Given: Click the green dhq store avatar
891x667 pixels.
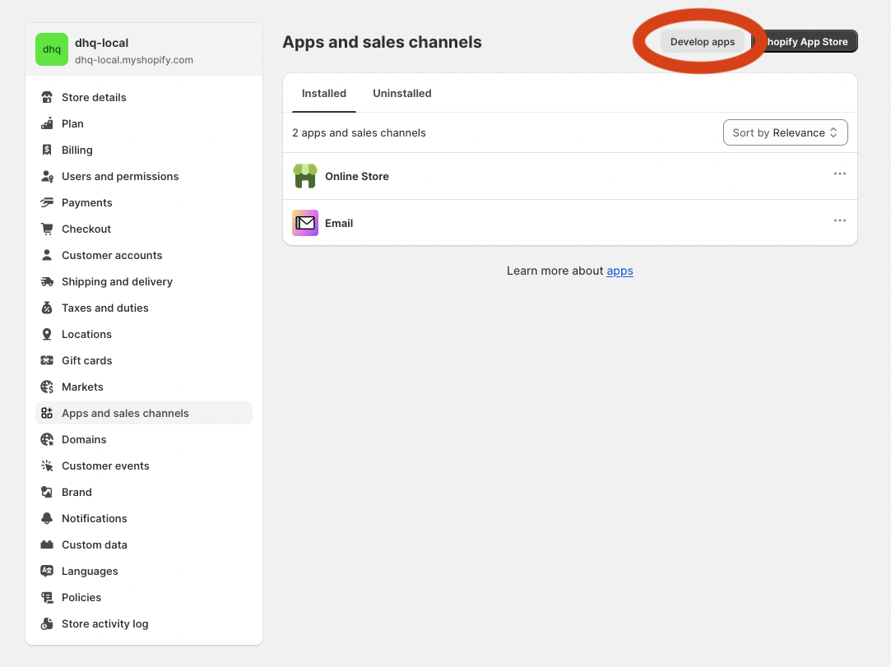Looking at the screenshot, I should coord(52,49).
